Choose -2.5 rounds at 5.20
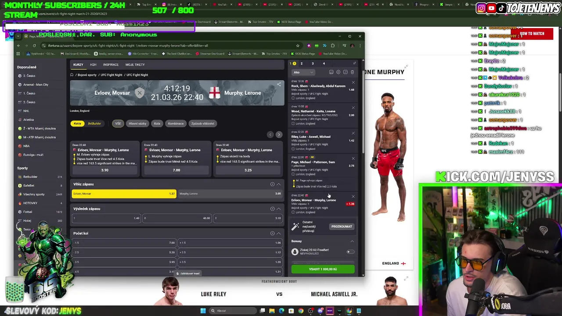Screen dimensions: 562x316 tap(124, 252)
